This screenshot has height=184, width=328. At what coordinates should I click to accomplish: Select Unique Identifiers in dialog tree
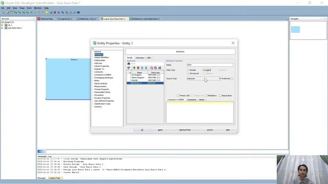pyautogui.click(x=101, y=57)
